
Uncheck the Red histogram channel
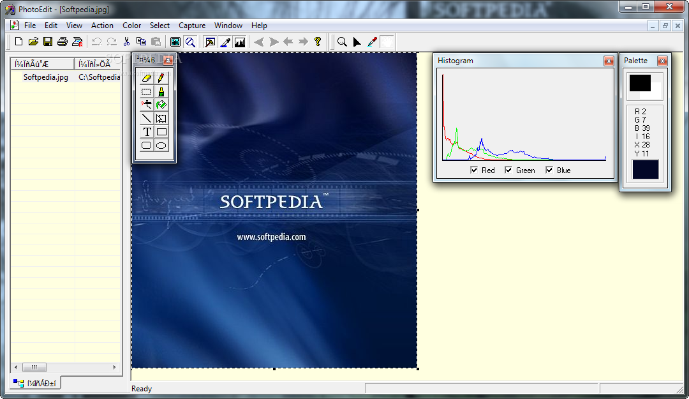tap(473, 170)
